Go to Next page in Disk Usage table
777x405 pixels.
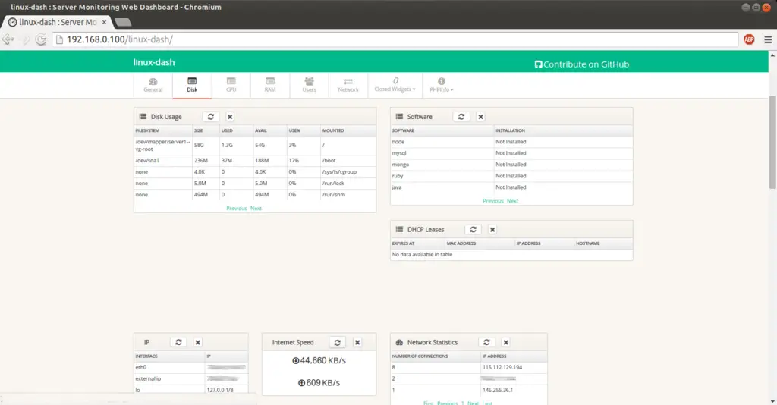[x=256, y=209]
